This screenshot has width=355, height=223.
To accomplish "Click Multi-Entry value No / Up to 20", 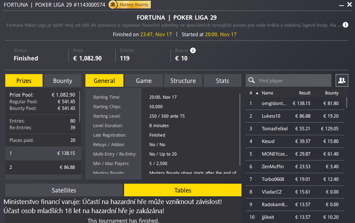I will [163, 154].
